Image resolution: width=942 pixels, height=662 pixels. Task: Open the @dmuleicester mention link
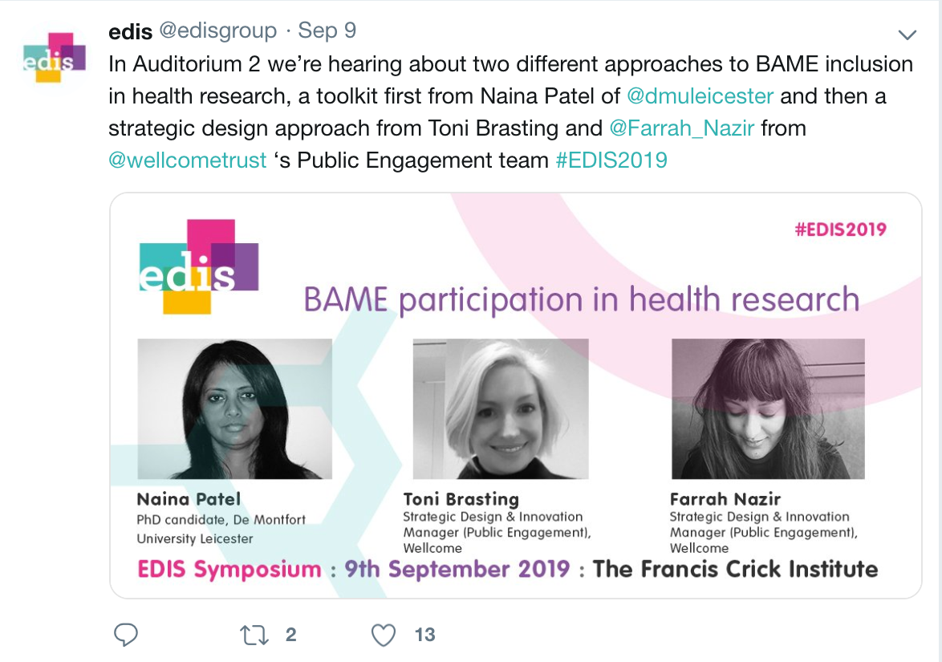coord(700,96)
